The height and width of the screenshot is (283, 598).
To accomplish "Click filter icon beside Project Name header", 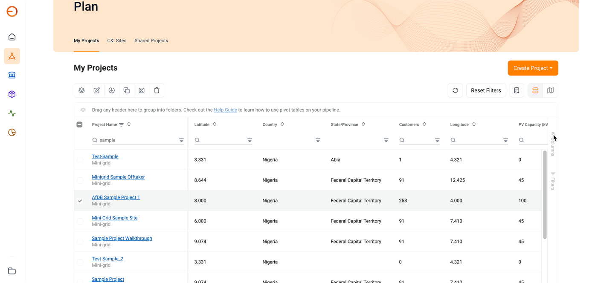I will (121, 125).
